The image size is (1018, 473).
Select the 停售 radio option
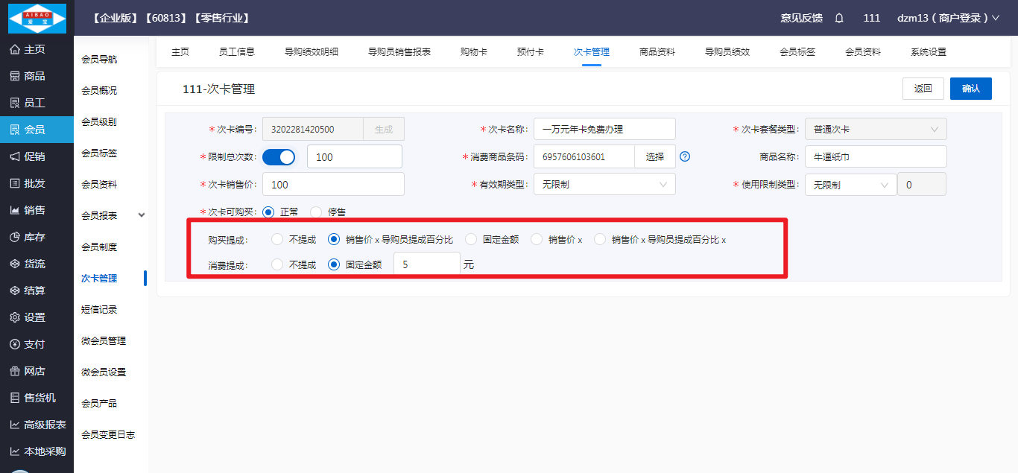pos(316,212)
